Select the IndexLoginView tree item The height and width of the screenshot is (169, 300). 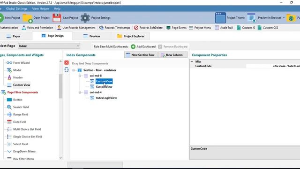(x=106, y=98)
